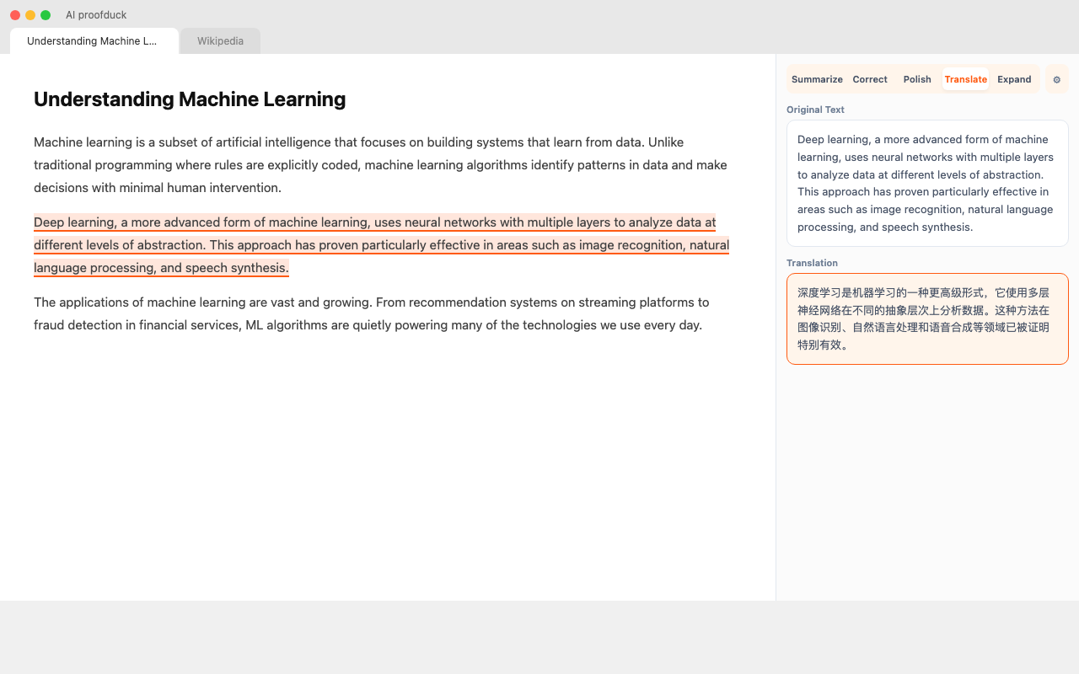Click the Chinese translation output box

[x=926, y=318]
